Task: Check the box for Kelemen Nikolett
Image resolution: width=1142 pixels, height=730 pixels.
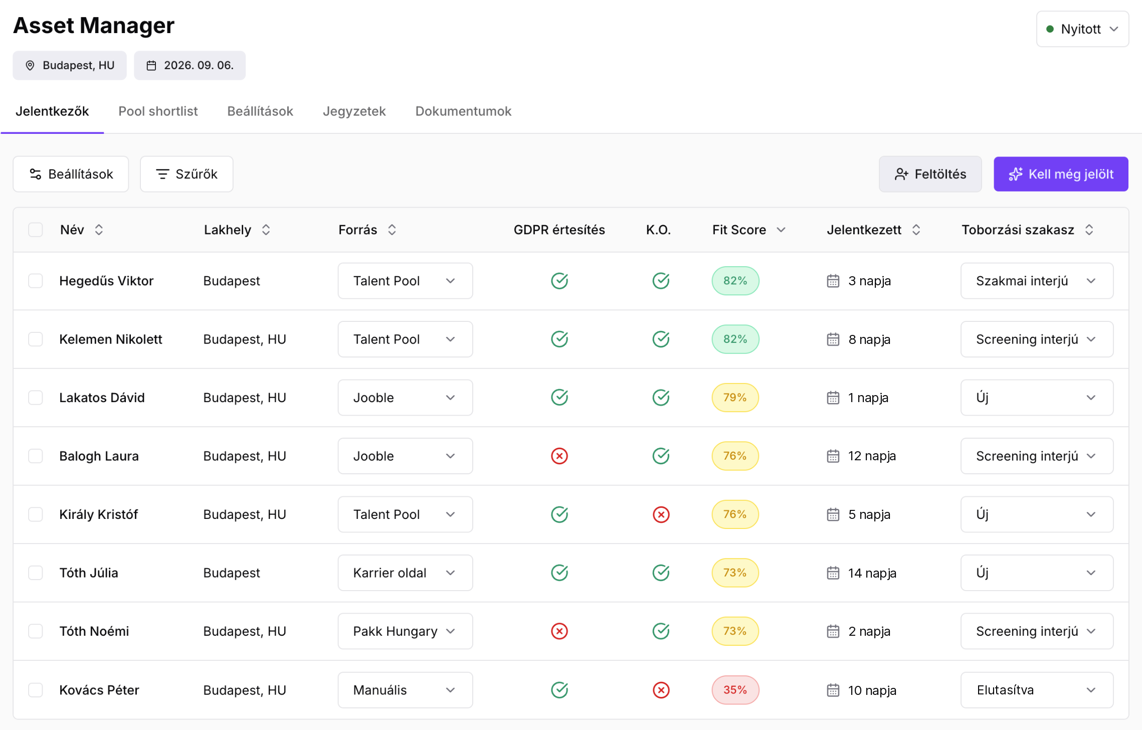Action: [36, 339]
